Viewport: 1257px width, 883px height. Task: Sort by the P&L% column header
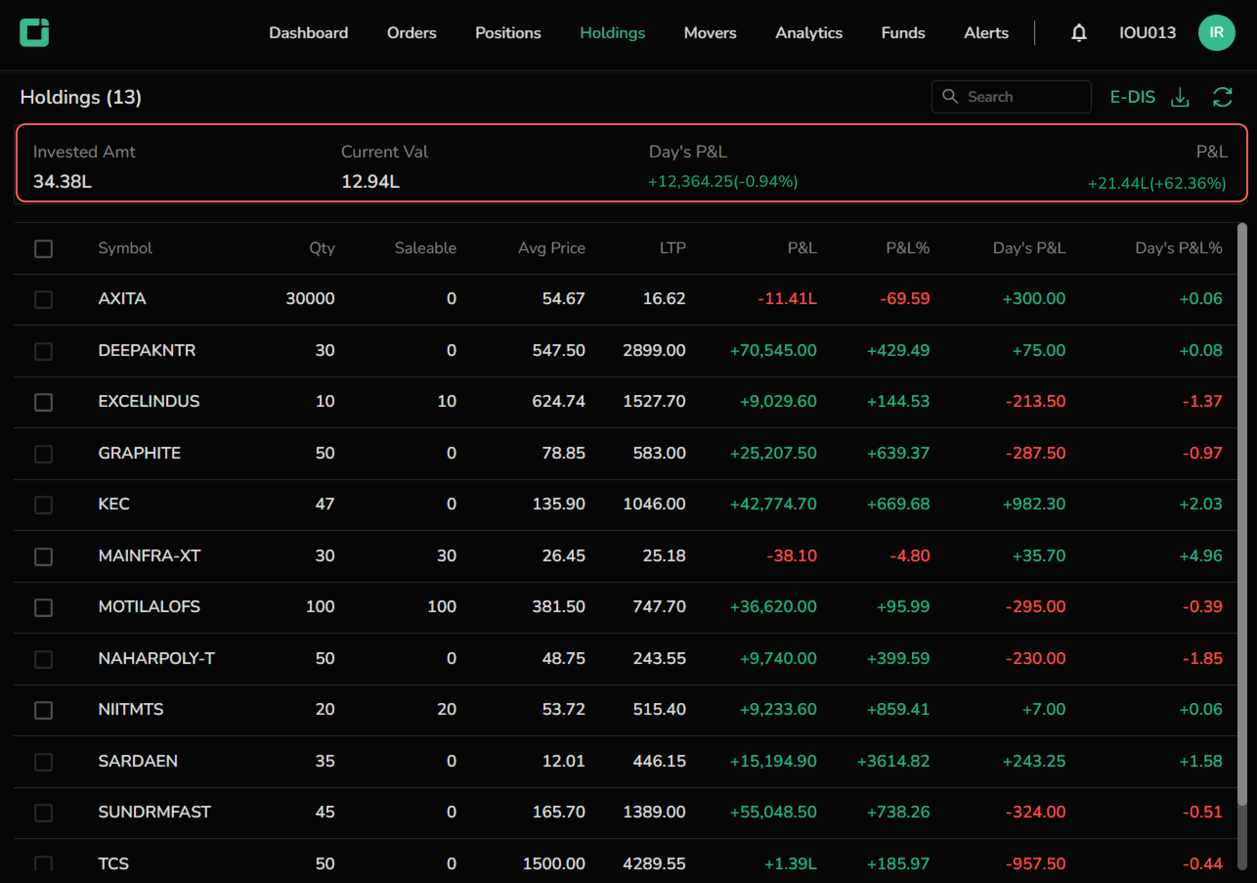[x=908, y=248]
